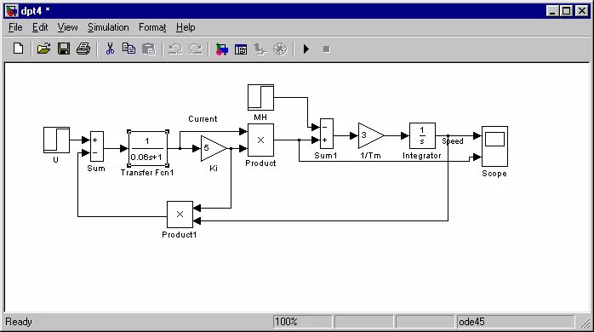Copy selection with copy icon
The width and height of the screenshot is (594, 332).
click(x=129, y=49)
